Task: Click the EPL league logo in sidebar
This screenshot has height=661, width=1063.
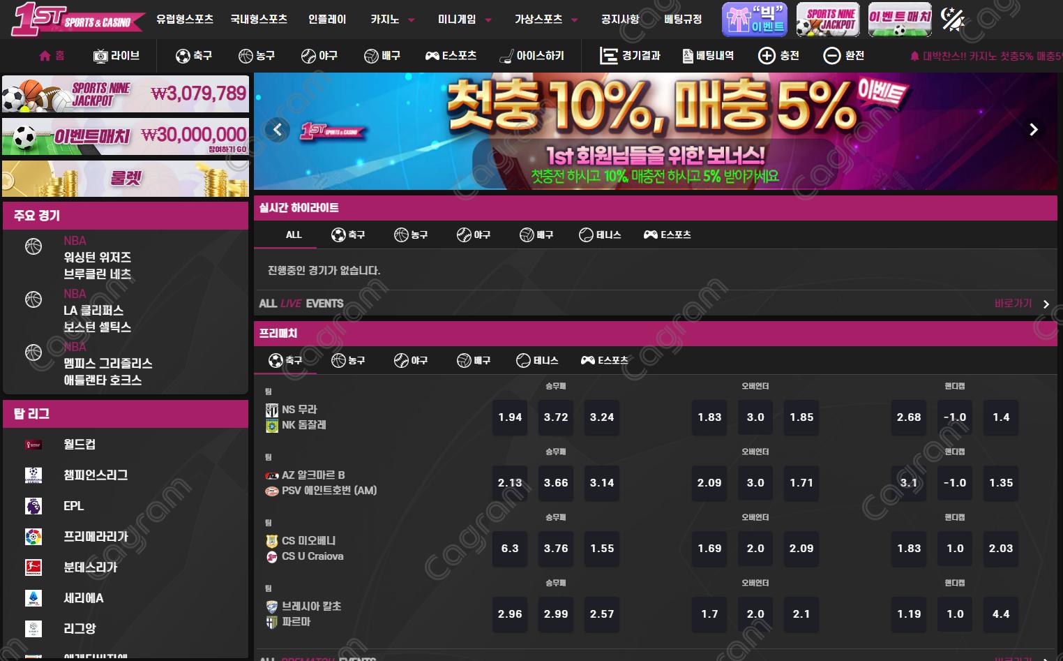Action: coord(33,506)
